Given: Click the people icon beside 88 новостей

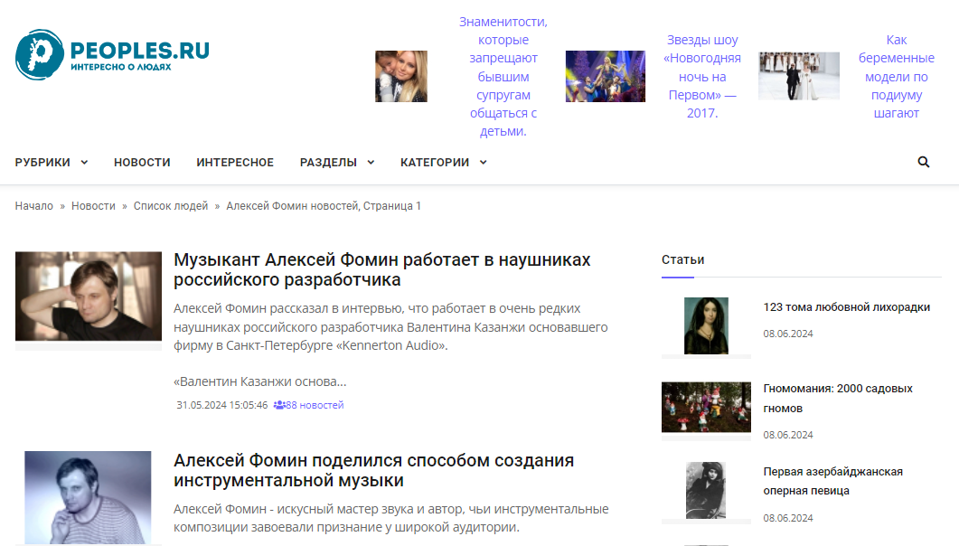Looking at the screenshot, I should 279,405.
